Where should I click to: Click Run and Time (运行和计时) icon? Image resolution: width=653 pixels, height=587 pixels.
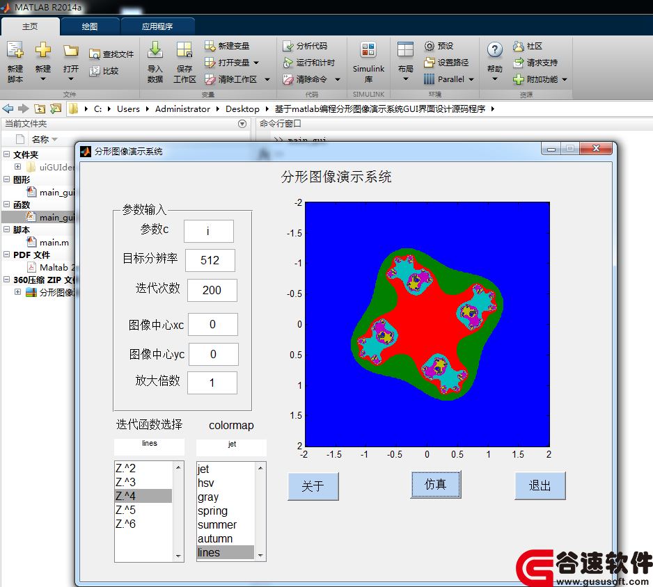[288, 63]
